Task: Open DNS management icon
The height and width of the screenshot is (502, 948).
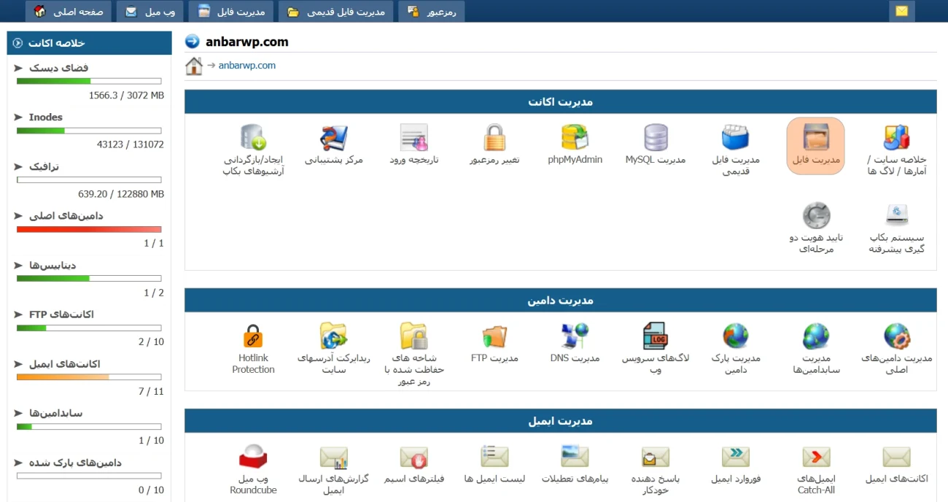Action: (x=575, y=336)
